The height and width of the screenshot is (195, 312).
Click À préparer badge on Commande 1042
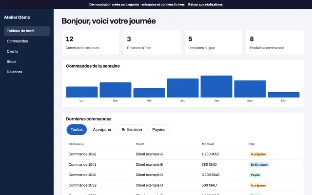(x=258, y=154)
